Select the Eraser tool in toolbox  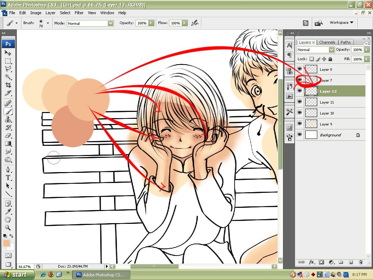[x=8, y=135]
